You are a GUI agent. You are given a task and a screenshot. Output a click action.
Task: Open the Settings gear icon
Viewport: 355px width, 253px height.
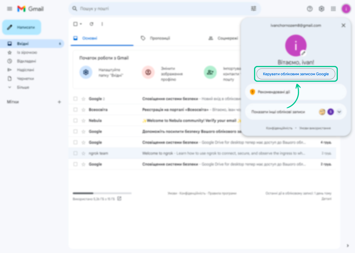[321, 9]
